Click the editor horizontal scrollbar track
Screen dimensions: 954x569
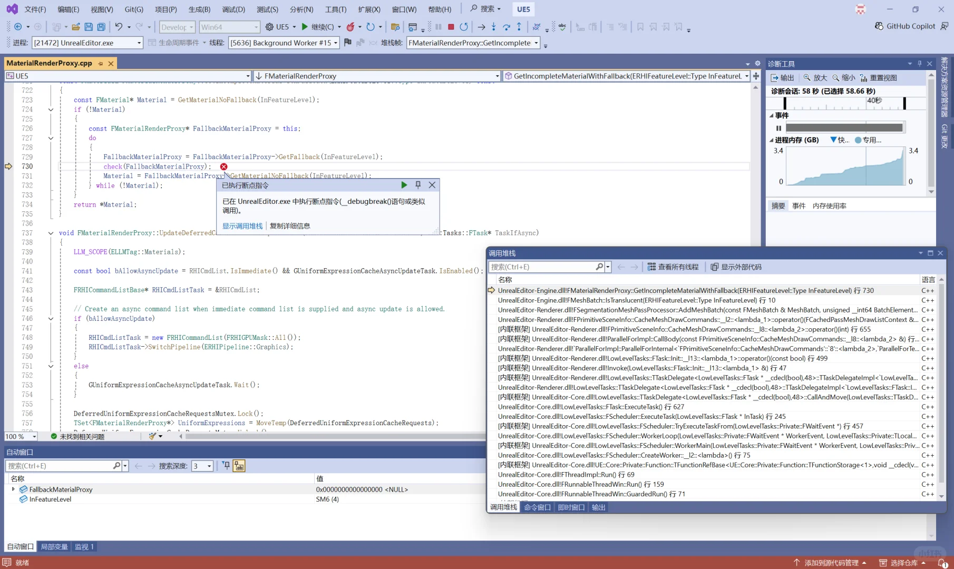pos(334,436)
